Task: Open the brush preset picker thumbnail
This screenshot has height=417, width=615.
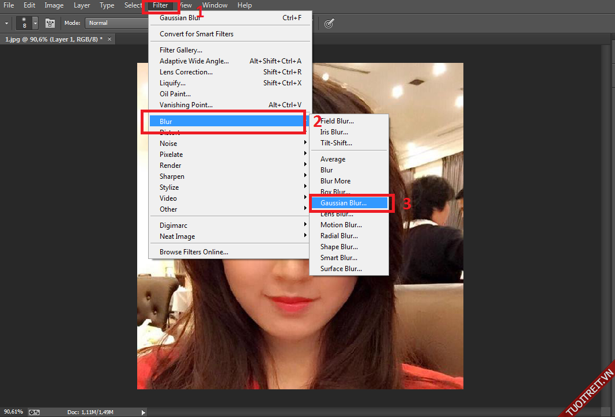Action: pyautogui.click(x=24, y=23)
